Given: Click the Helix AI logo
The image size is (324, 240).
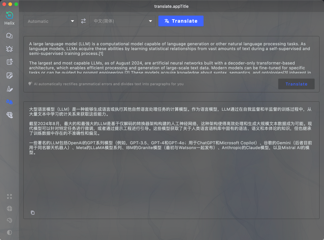Looking at the screenshot, I should [x=9, y=16].
